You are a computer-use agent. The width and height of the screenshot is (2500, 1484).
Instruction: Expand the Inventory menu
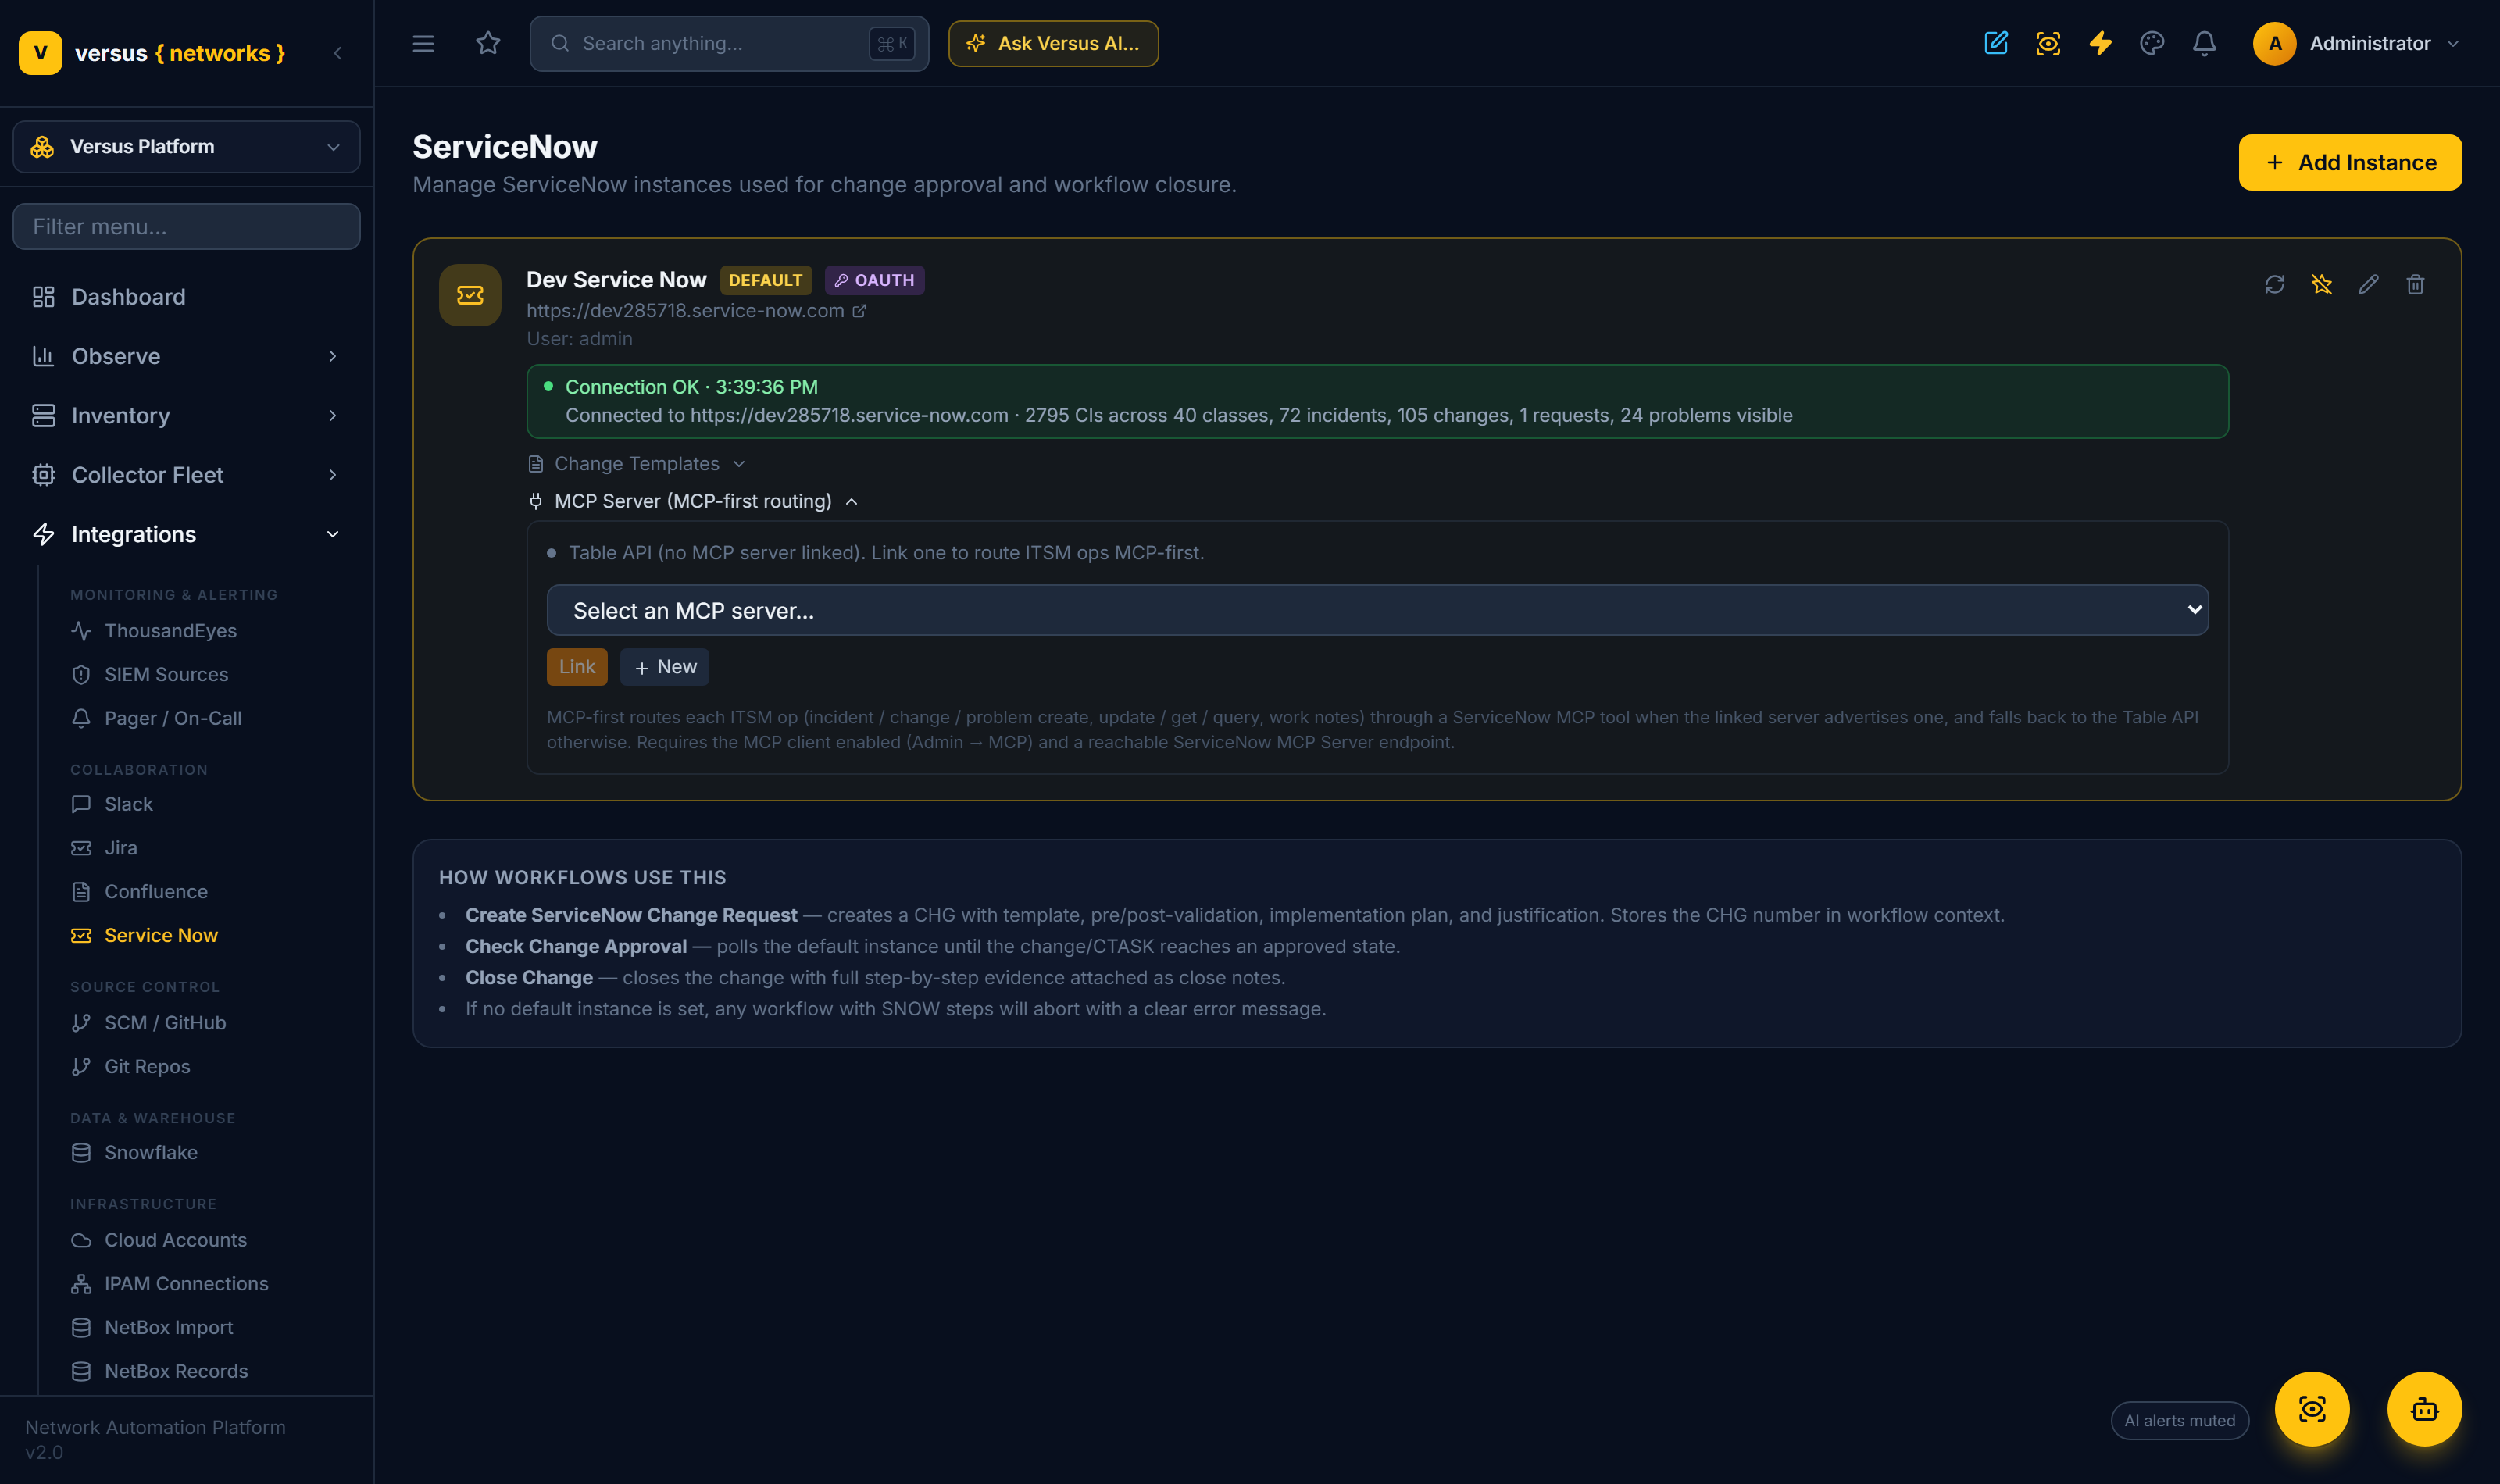[187, 415]
